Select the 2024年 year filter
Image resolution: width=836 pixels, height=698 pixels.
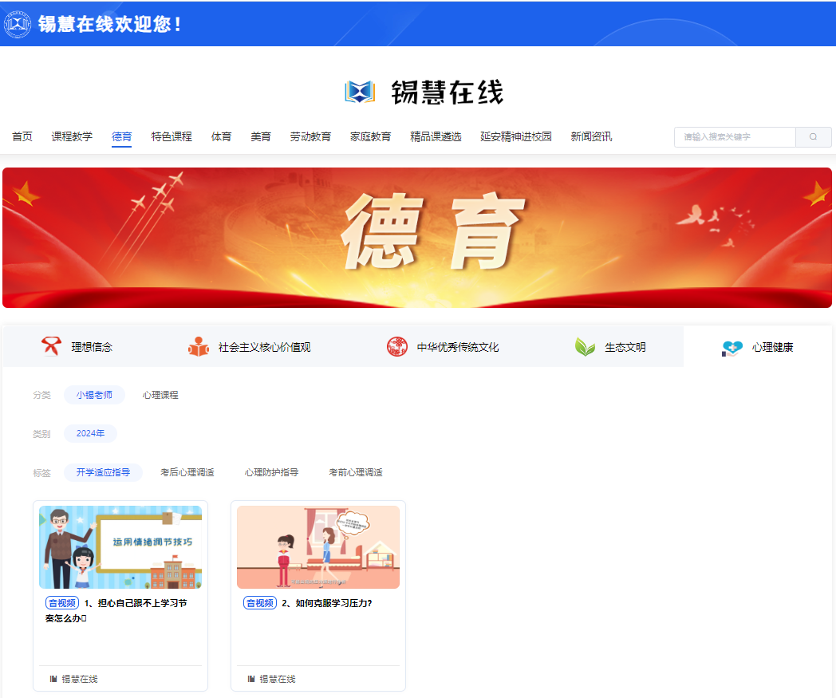(x=90, y=434)
